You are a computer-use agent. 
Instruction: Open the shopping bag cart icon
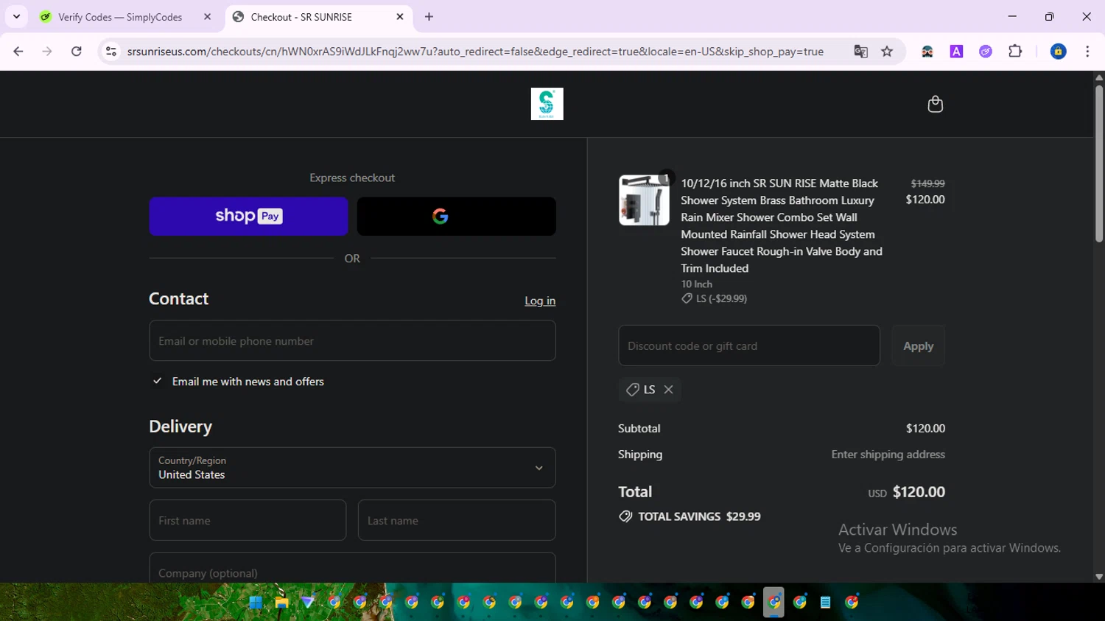(x=935, y=104)
